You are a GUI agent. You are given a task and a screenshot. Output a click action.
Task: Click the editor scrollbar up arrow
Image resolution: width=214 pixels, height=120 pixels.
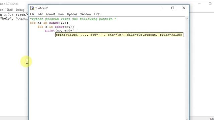pyautogui.click(x=187, y=19)
